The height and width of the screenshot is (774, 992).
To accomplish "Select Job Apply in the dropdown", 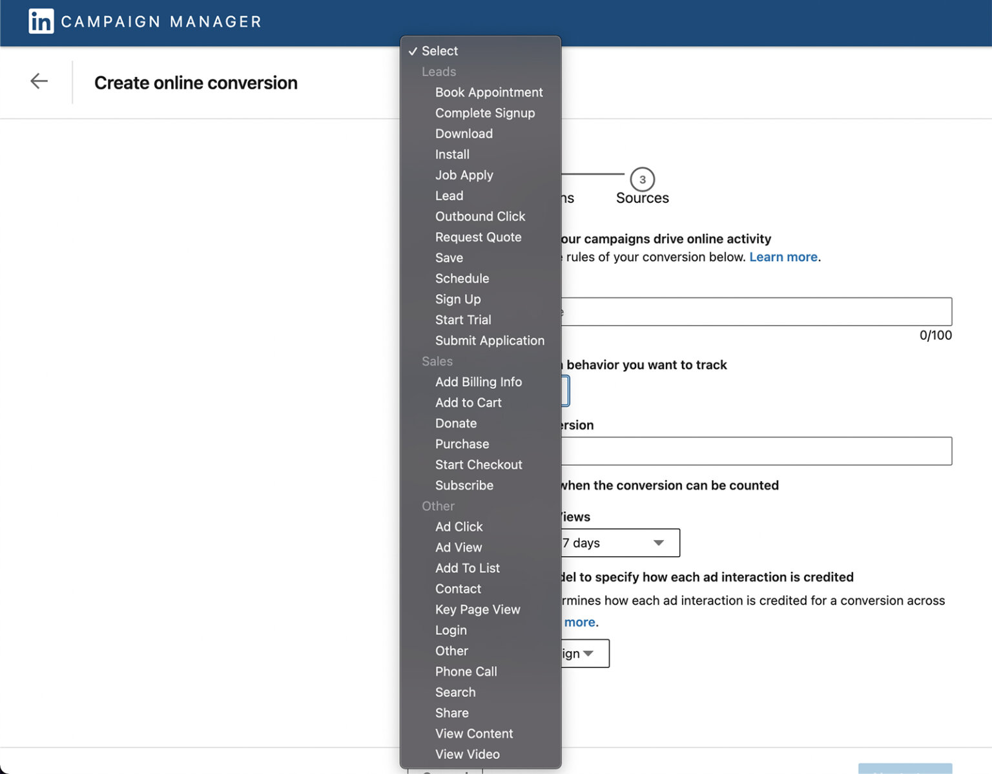I will pos(464,175).
